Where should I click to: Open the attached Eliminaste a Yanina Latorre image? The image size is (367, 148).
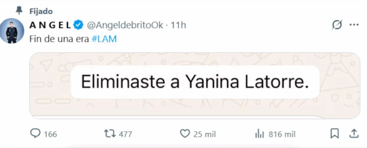click(195, 86)
